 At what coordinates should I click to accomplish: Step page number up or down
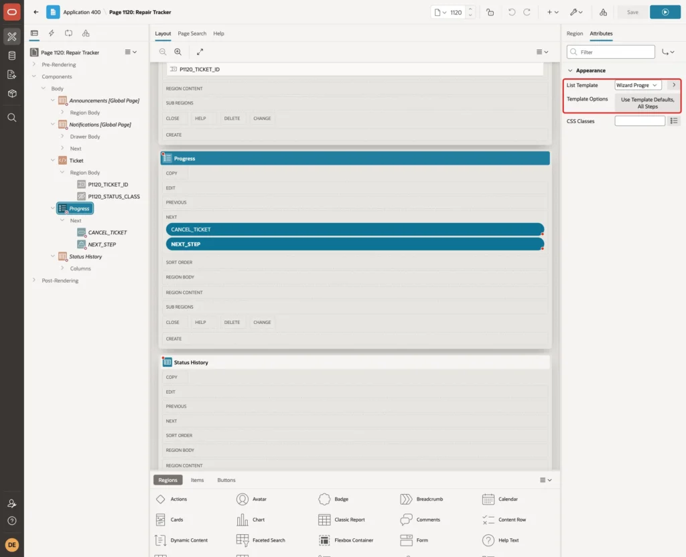(470, 12)
